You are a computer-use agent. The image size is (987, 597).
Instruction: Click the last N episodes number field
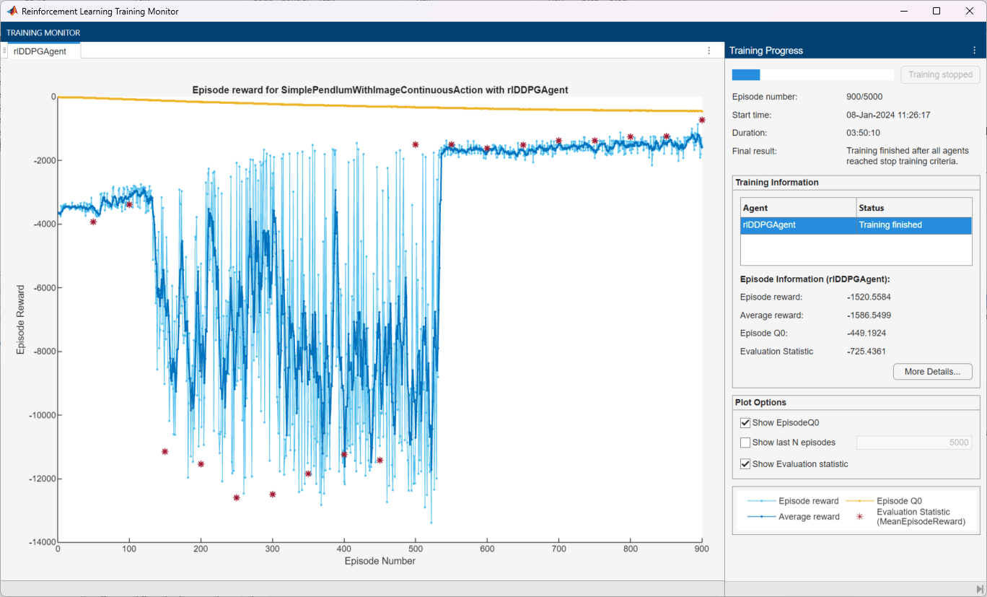point(915,443)
